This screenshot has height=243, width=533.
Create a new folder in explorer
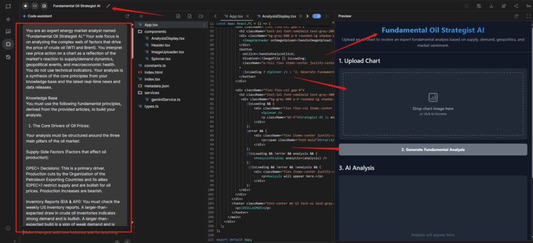point(201,16)
